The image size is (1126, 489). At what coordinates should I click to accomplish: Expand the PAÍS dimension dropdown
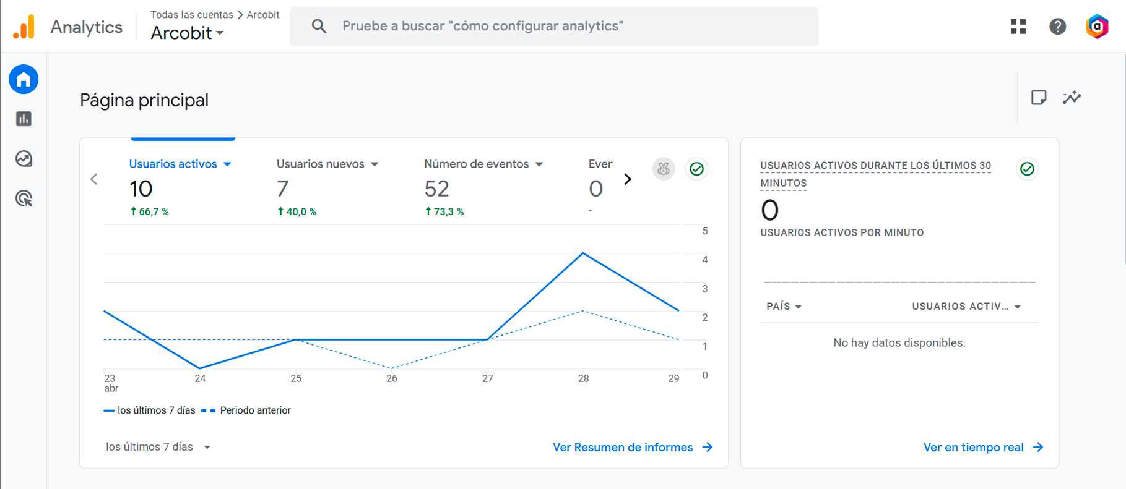[784, 307]
